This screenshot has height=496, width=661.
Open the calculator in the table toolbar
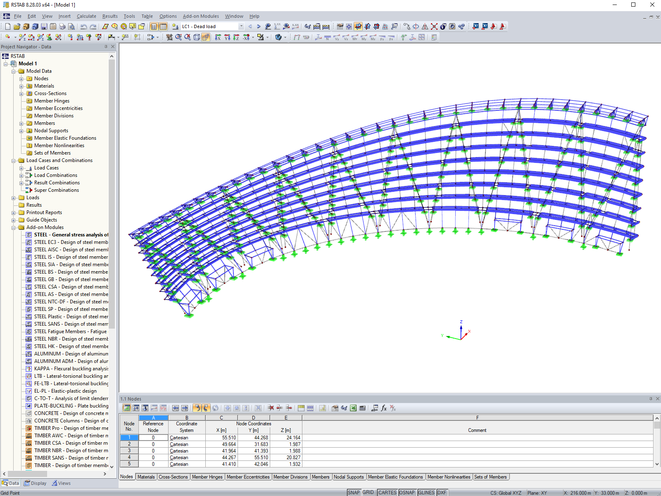(x=362, y=408)
